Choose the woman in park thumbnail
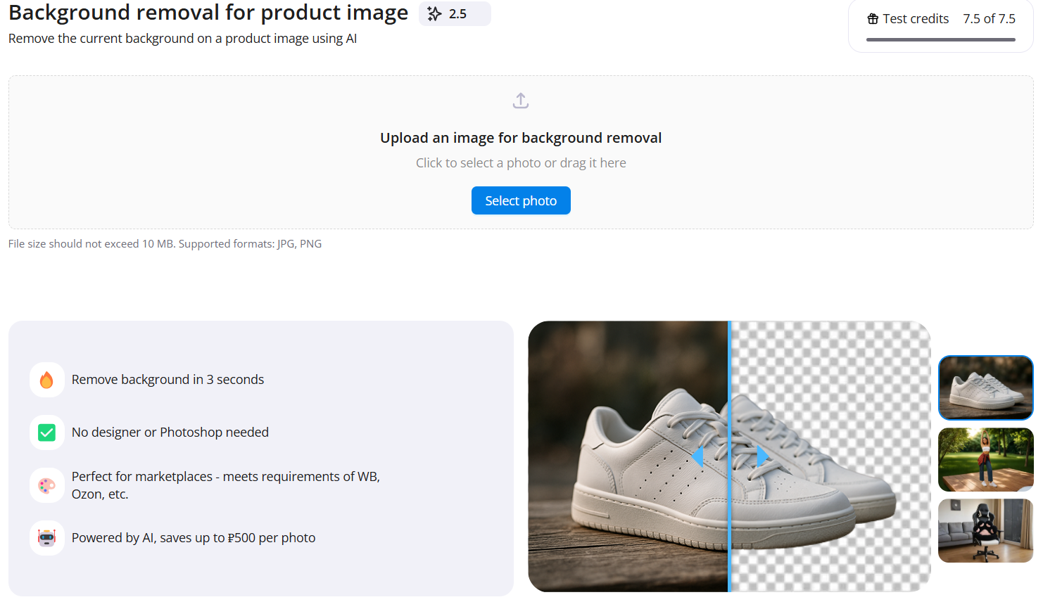 [985, 459]
